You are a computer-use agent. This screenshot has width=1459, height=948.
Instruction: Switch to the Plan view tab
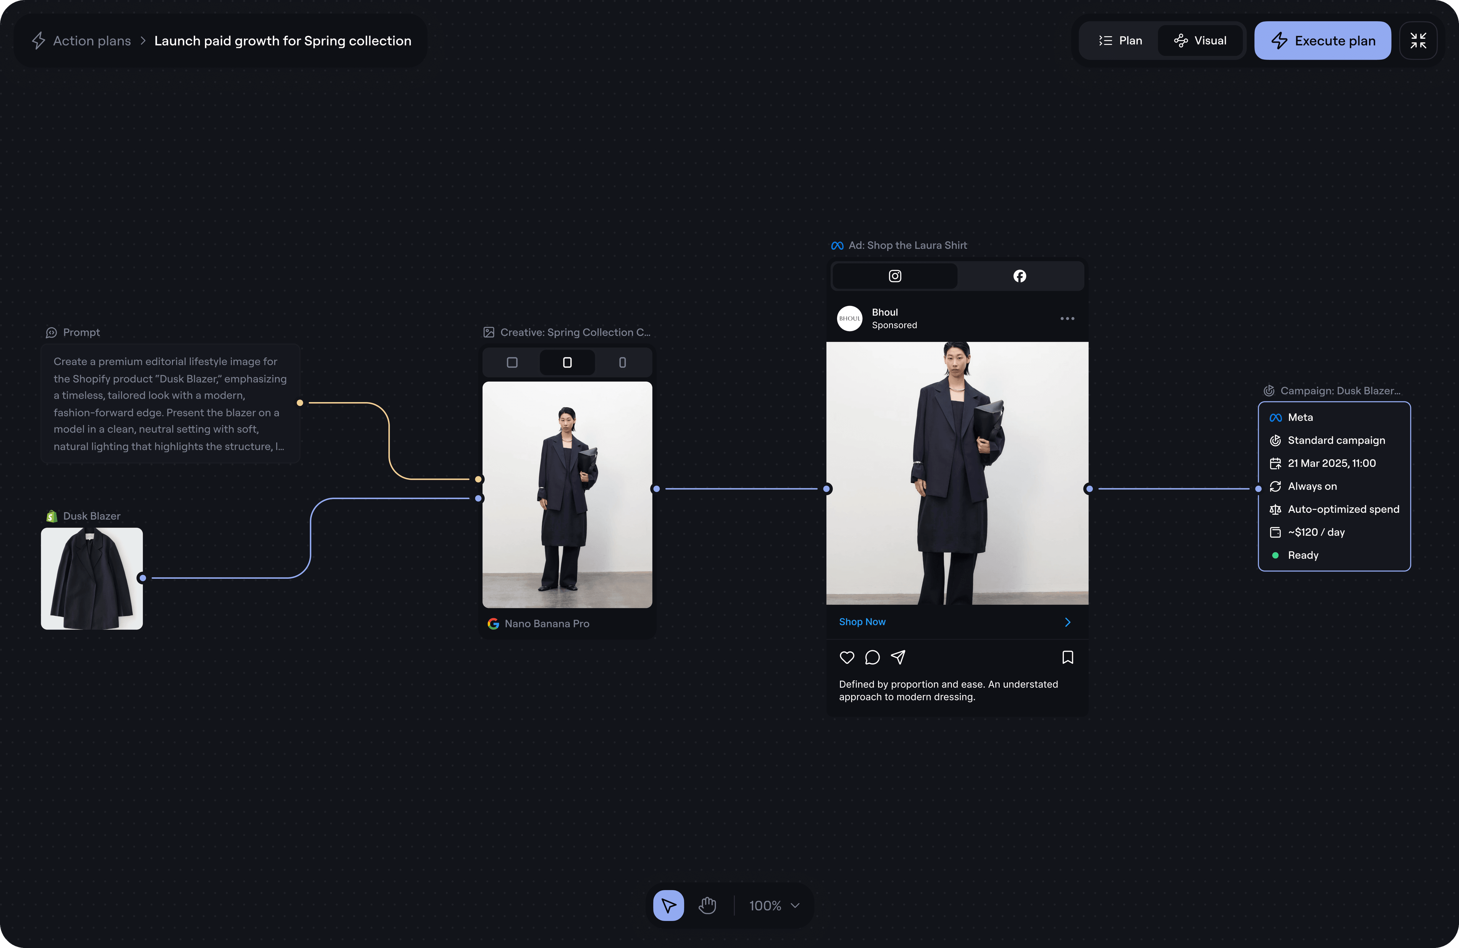[1120, 40]
